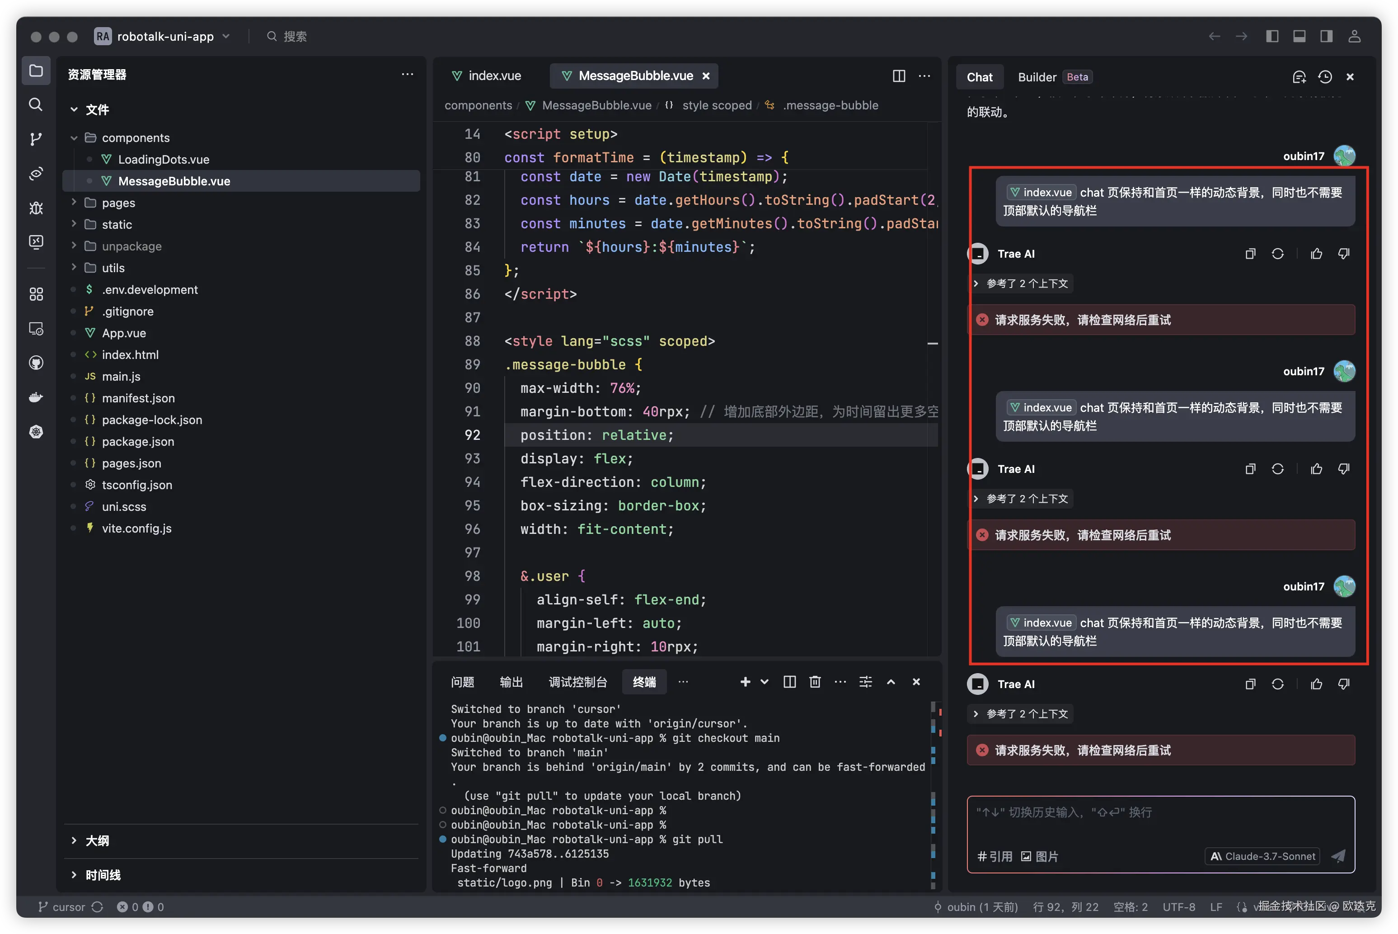Open the Source Control sidebar icon

(x=36, y=139)
